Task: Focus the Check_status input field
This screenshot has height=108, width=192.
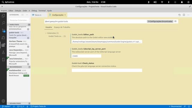Action: pos(107,70)
